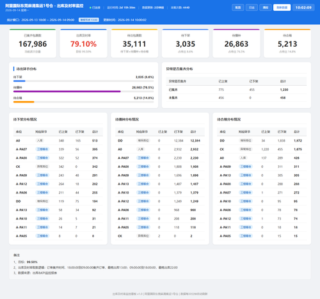Click the bold 1,487 total cell
This screenshot has width=320, height=299.
195,184
